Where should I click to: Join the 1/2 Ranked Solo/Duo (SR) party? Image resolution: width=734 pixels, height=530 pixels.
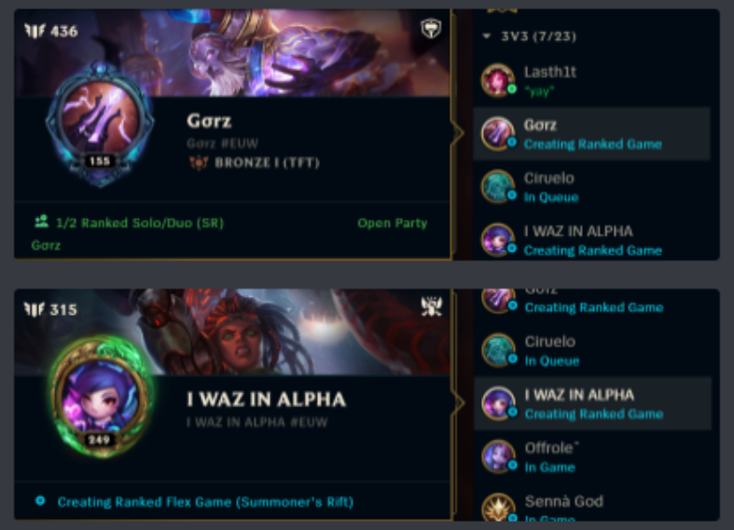(x=140, y=223)
